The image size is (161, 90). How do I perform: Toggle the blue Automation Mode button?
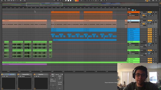pos(133,10)
